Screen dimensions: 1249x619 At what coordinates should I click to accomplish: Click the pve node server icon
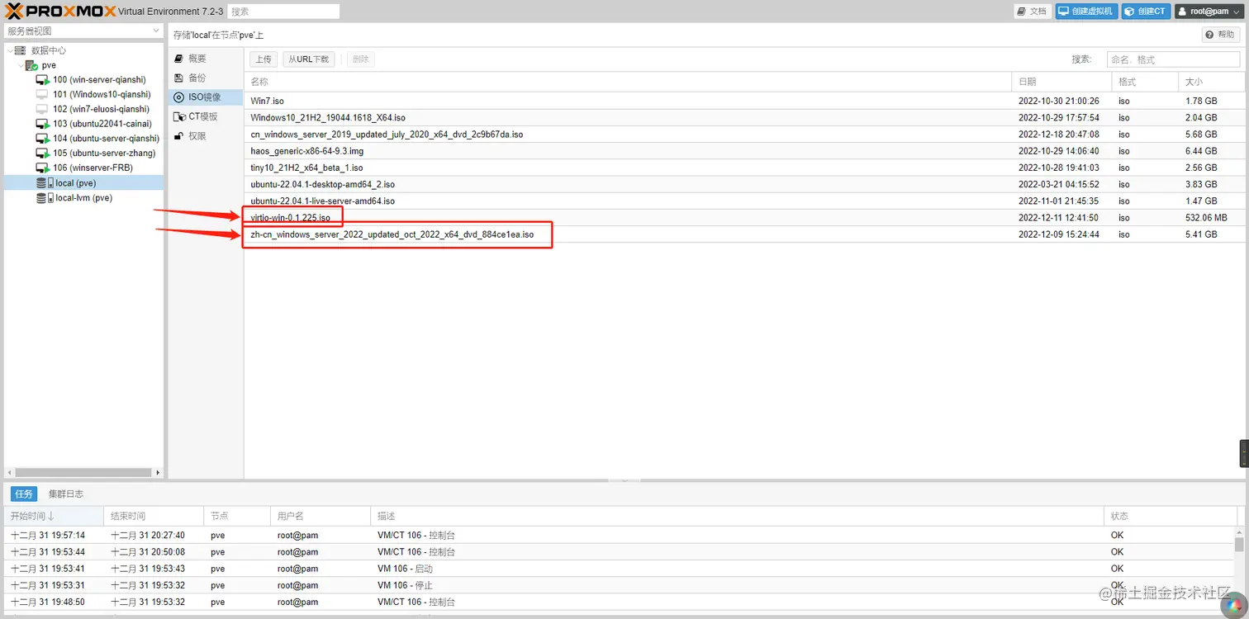tap(32, 65)
